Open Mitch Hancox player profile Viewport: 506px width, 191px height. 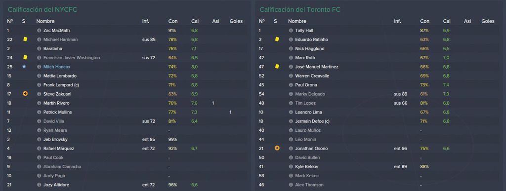tap(57, 67)
